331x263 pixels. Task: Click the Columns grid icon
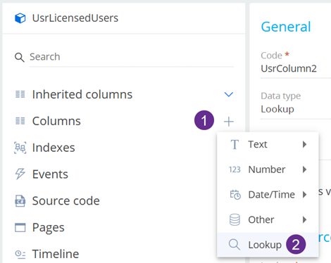[x=20, y=121]
